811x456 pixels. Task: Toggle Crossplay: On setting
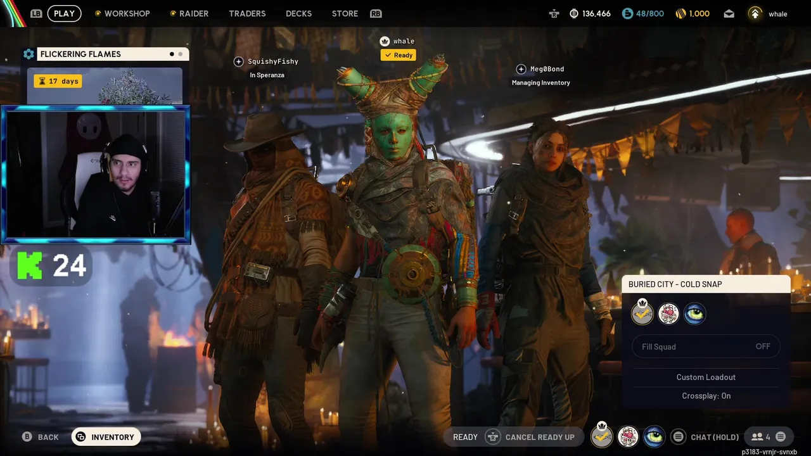pos(706,396)
